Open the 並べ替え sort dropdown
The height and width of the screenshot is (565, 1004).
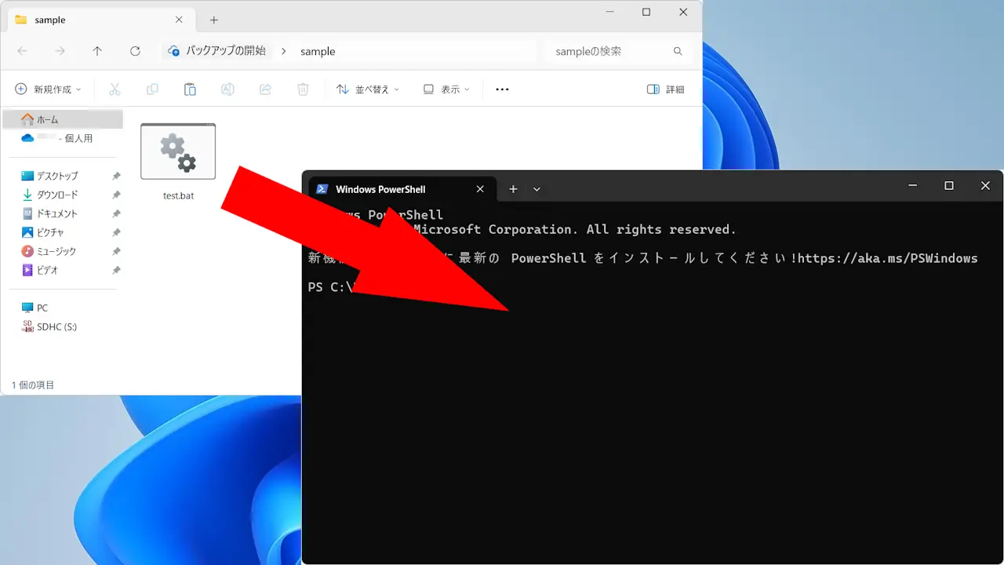click(x=367, y=89)
